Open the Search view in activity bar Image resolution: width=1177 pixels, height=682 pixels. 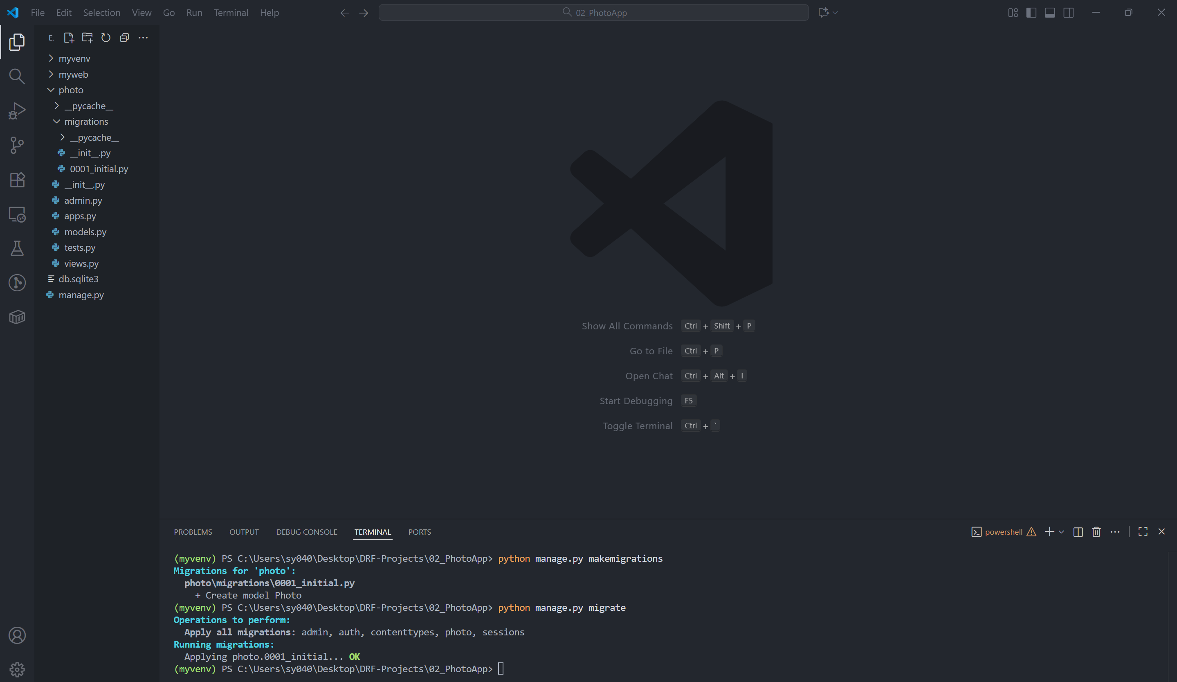click(17, 76)
